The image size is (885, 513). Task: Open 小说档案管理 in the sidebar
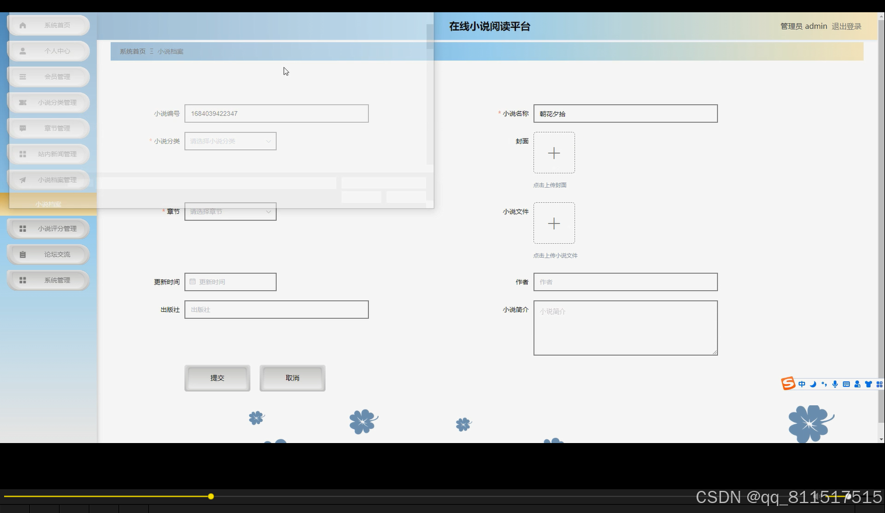(x=48, y=180)
